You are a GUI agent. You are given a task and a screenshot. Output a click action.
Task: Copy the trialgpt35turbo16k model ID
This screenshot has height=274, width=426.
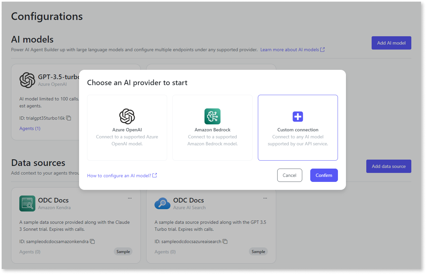[x=69, y=118]
